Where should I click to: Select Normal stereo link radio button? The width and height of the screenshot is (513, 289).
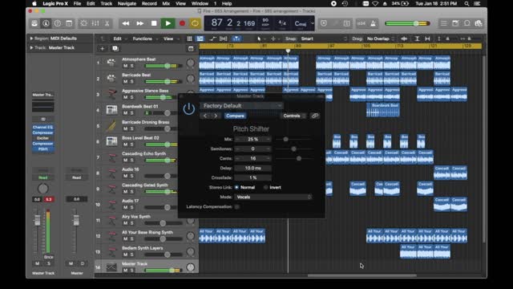coord(237,187)
